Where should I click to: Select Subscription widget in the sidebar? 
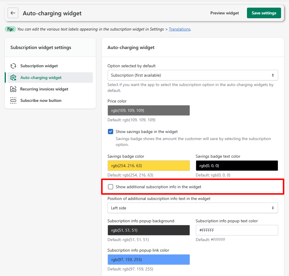[x=39, y=66]
